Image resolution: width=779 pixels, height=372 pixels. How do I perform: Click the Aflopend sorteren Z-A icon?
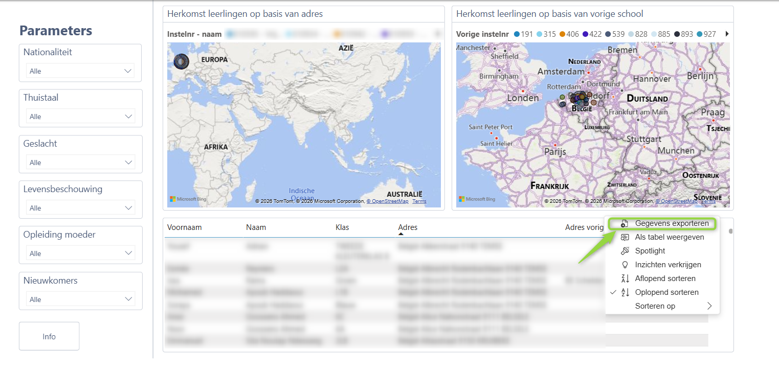click(625, 278)
